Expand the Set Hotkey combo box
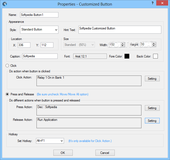This screenshot has height=160, width=170. click(50, 141)
